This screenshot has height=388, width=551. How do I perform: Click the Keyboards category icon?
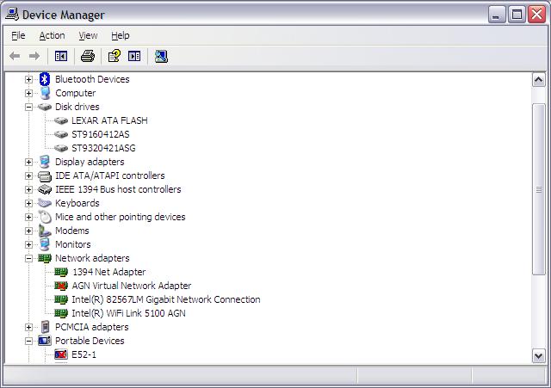(x=45, y=203)
